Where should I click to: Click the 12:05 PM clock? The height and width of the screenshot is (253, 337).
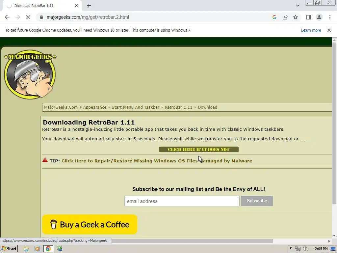click(x=320, y=249)
